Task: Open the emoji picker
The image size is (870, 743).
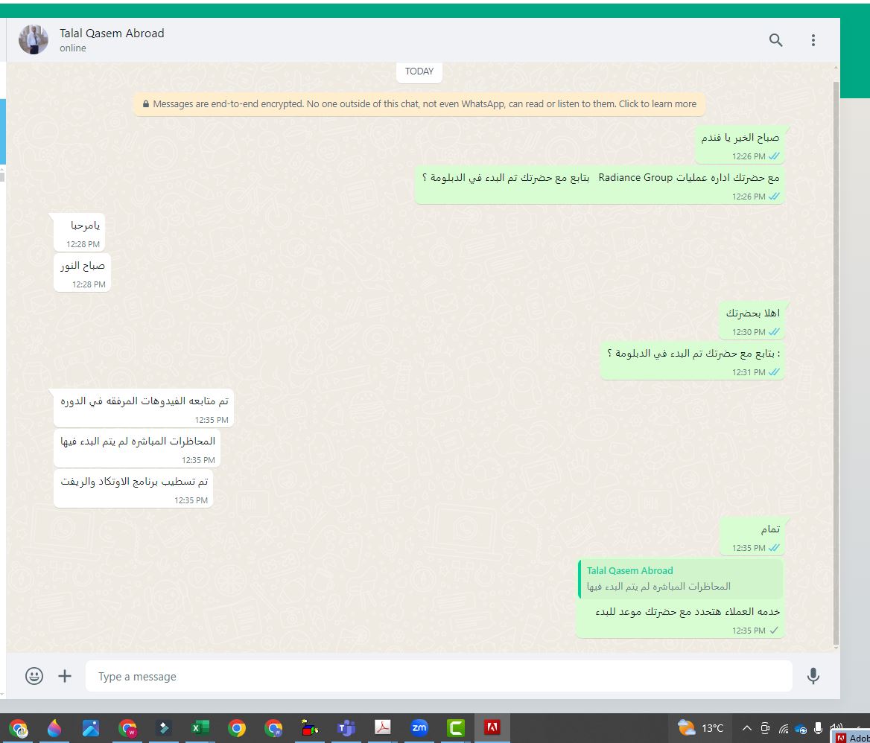Action: tap(34, 676)
